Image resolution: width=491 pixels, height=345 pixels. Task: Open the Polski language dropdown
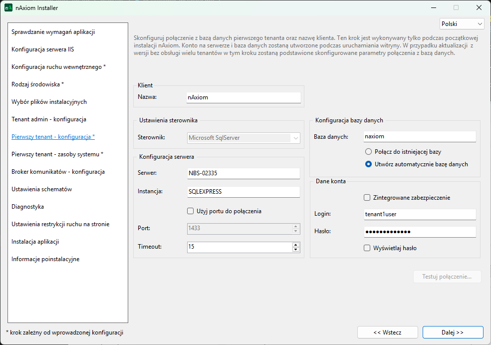tap(462, 24)
